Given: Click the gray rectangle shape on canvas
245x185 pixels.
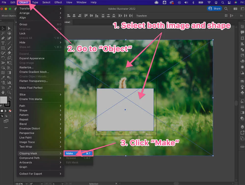Looking at the screenshot, I should (125, 110).
